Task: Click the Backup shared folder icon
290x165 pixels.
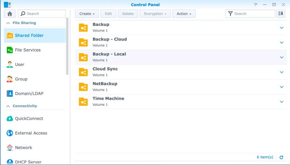Action: point(83,28)
